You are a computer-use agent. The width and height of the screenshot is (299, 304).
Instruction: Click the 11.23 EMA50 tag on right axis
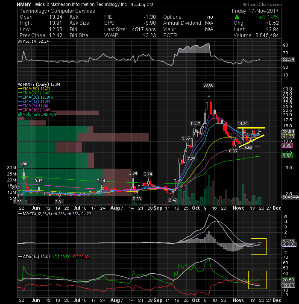[288, 137]
